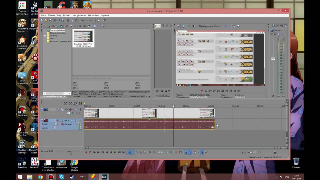Click the tag input field in media panel

coord(111,78)
